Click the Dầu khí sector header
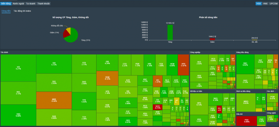Screen dimensions: 279x127 (x=239, y=114)
